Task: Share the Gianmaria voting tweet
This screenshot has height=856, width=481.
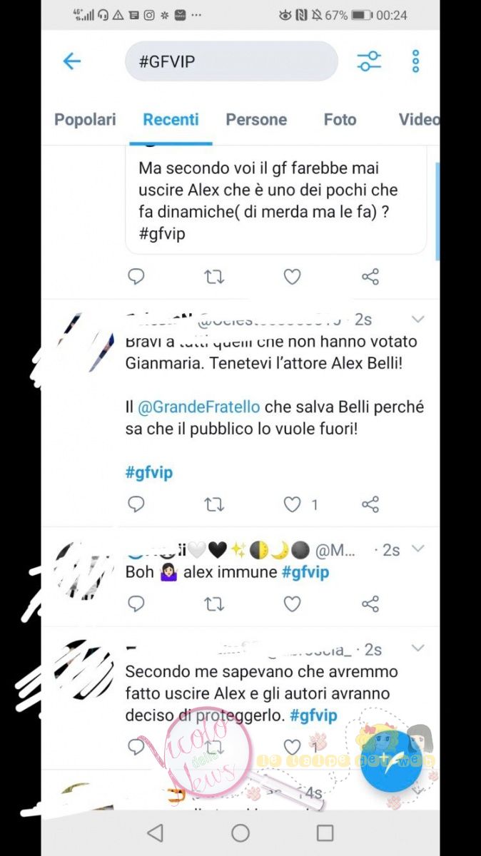Action: coord(370,505)
